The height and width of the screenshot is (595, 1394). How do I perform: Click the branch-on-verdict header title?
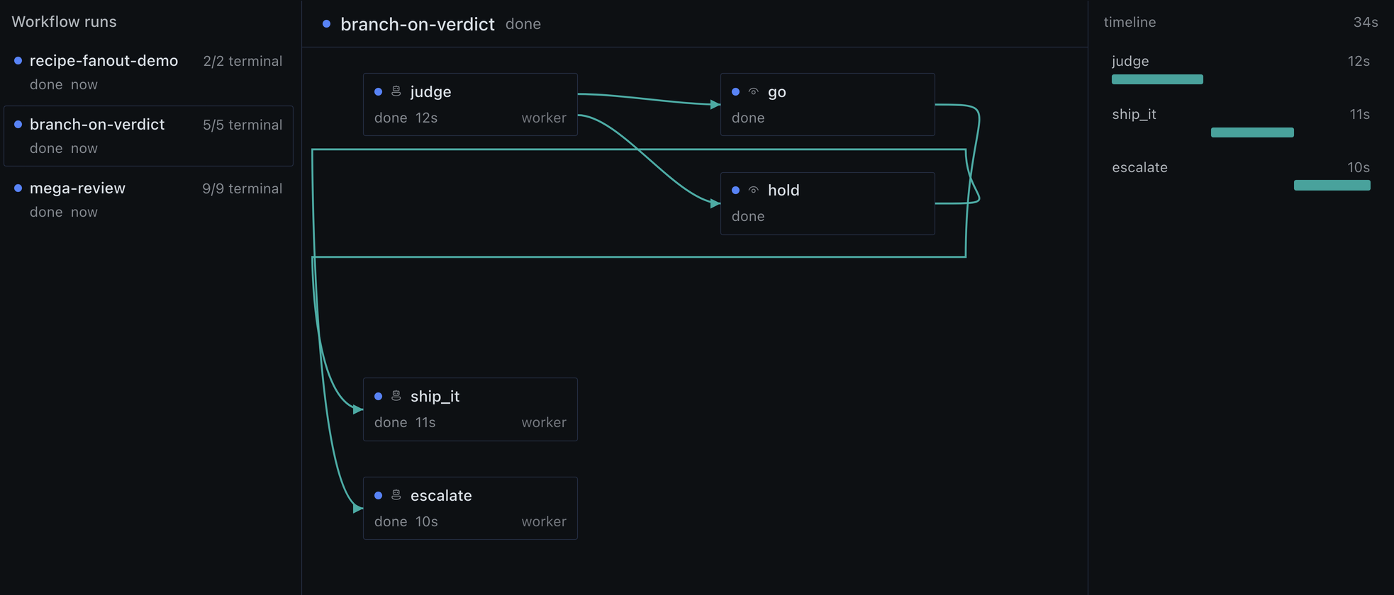coord(418,24)
